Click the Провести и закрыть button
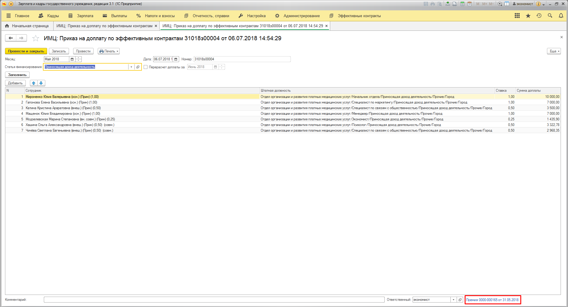This screenshot has width=568, height=307. click(x=26, y=51)
